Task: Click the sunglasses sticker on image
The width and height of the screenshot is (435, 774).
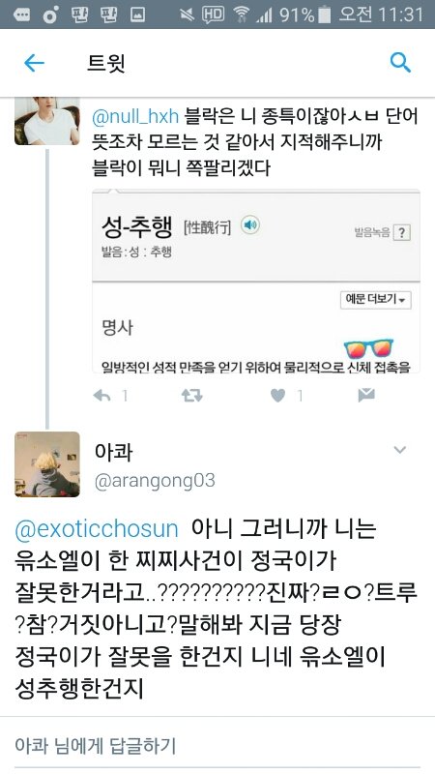Action: click(x=368, y=349)
